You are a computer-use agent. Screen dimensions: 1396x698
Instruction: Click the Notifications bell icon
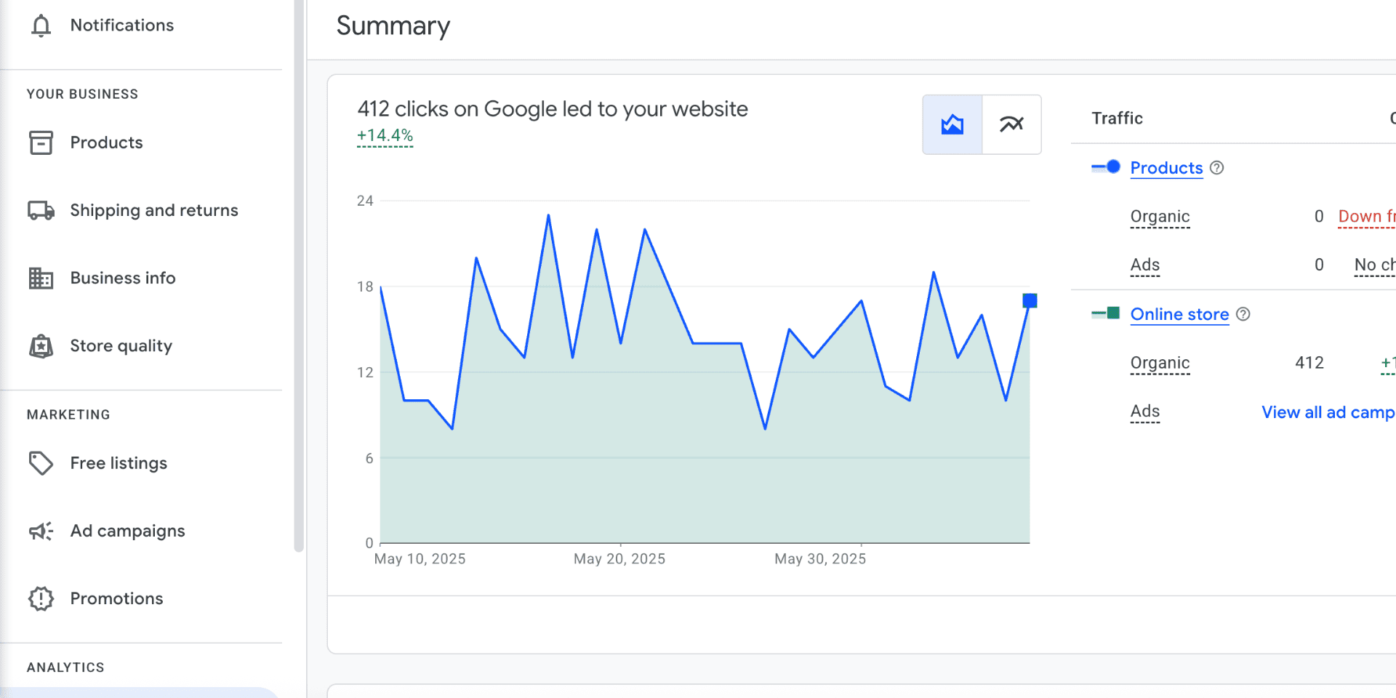click(x=41, y=25)
